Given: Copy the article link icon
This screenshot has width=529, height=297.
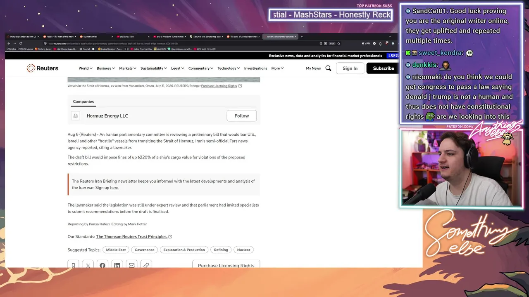Looking at the screenshot, I should click(146, 265).
